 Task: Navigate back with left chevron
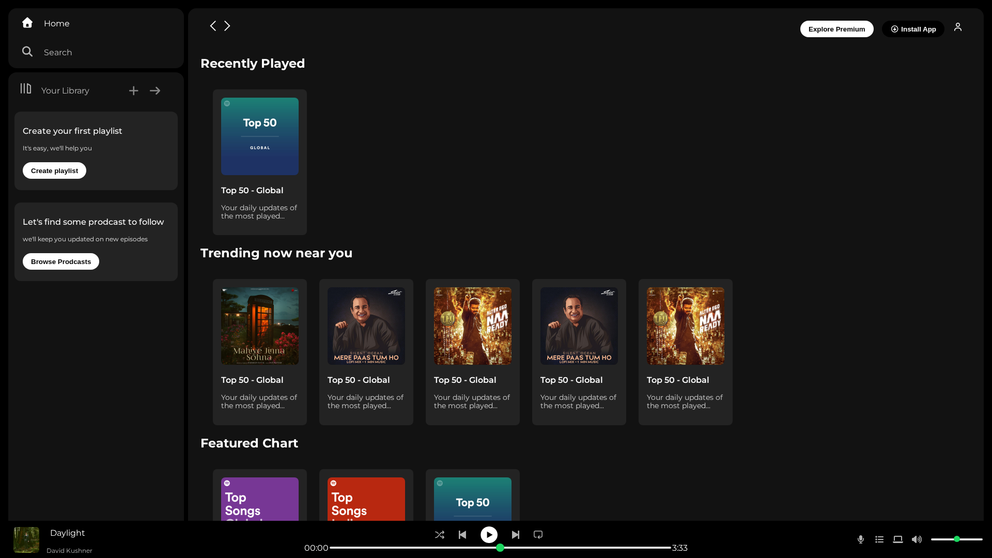[213, 26]
